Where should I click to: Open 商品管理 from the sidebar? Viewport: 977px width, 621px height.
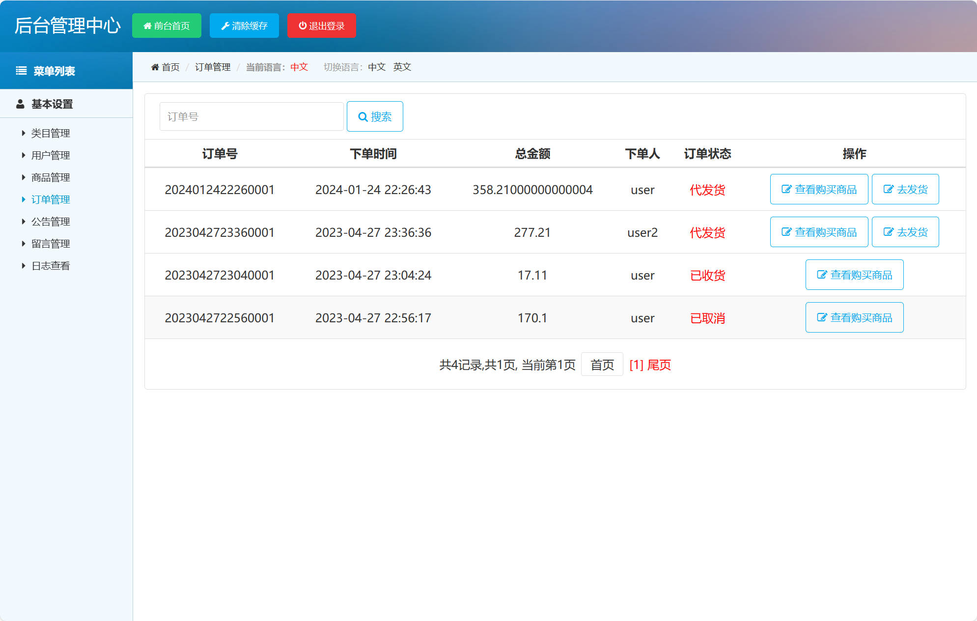coord(50,177)
